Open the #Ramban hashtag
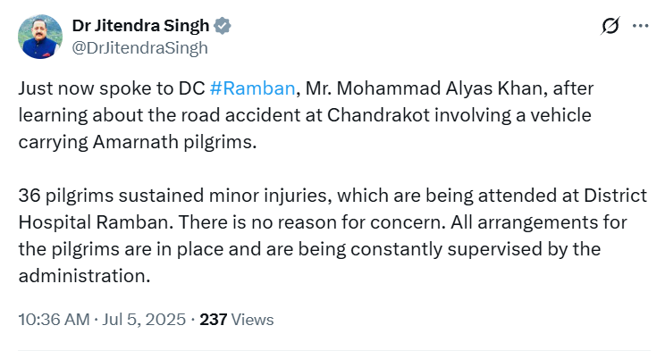The height and width of the screenshot is (359, 665). click(x=252, y=88)
